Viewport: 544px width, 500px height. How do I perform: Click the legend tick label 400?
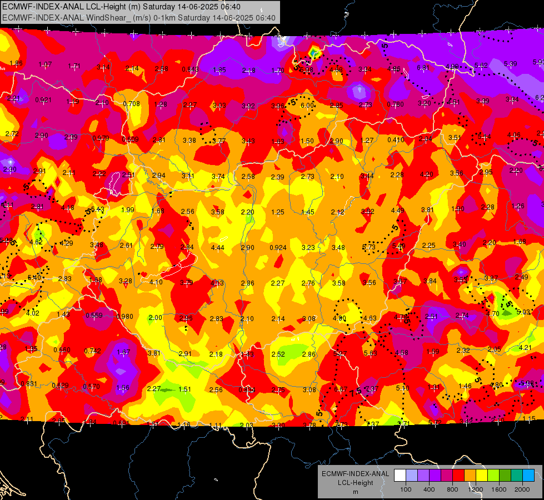429,489
